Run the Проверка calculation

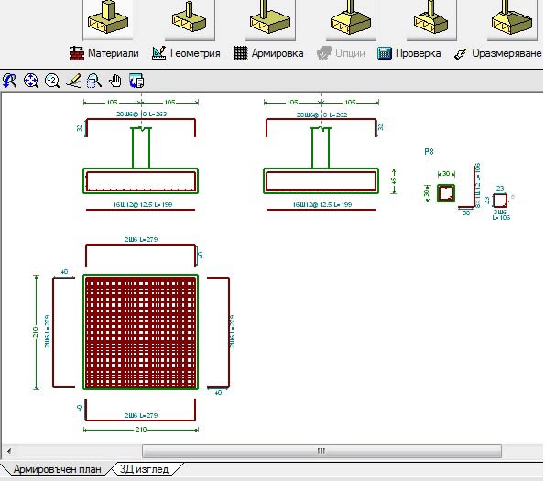(409, 53)
